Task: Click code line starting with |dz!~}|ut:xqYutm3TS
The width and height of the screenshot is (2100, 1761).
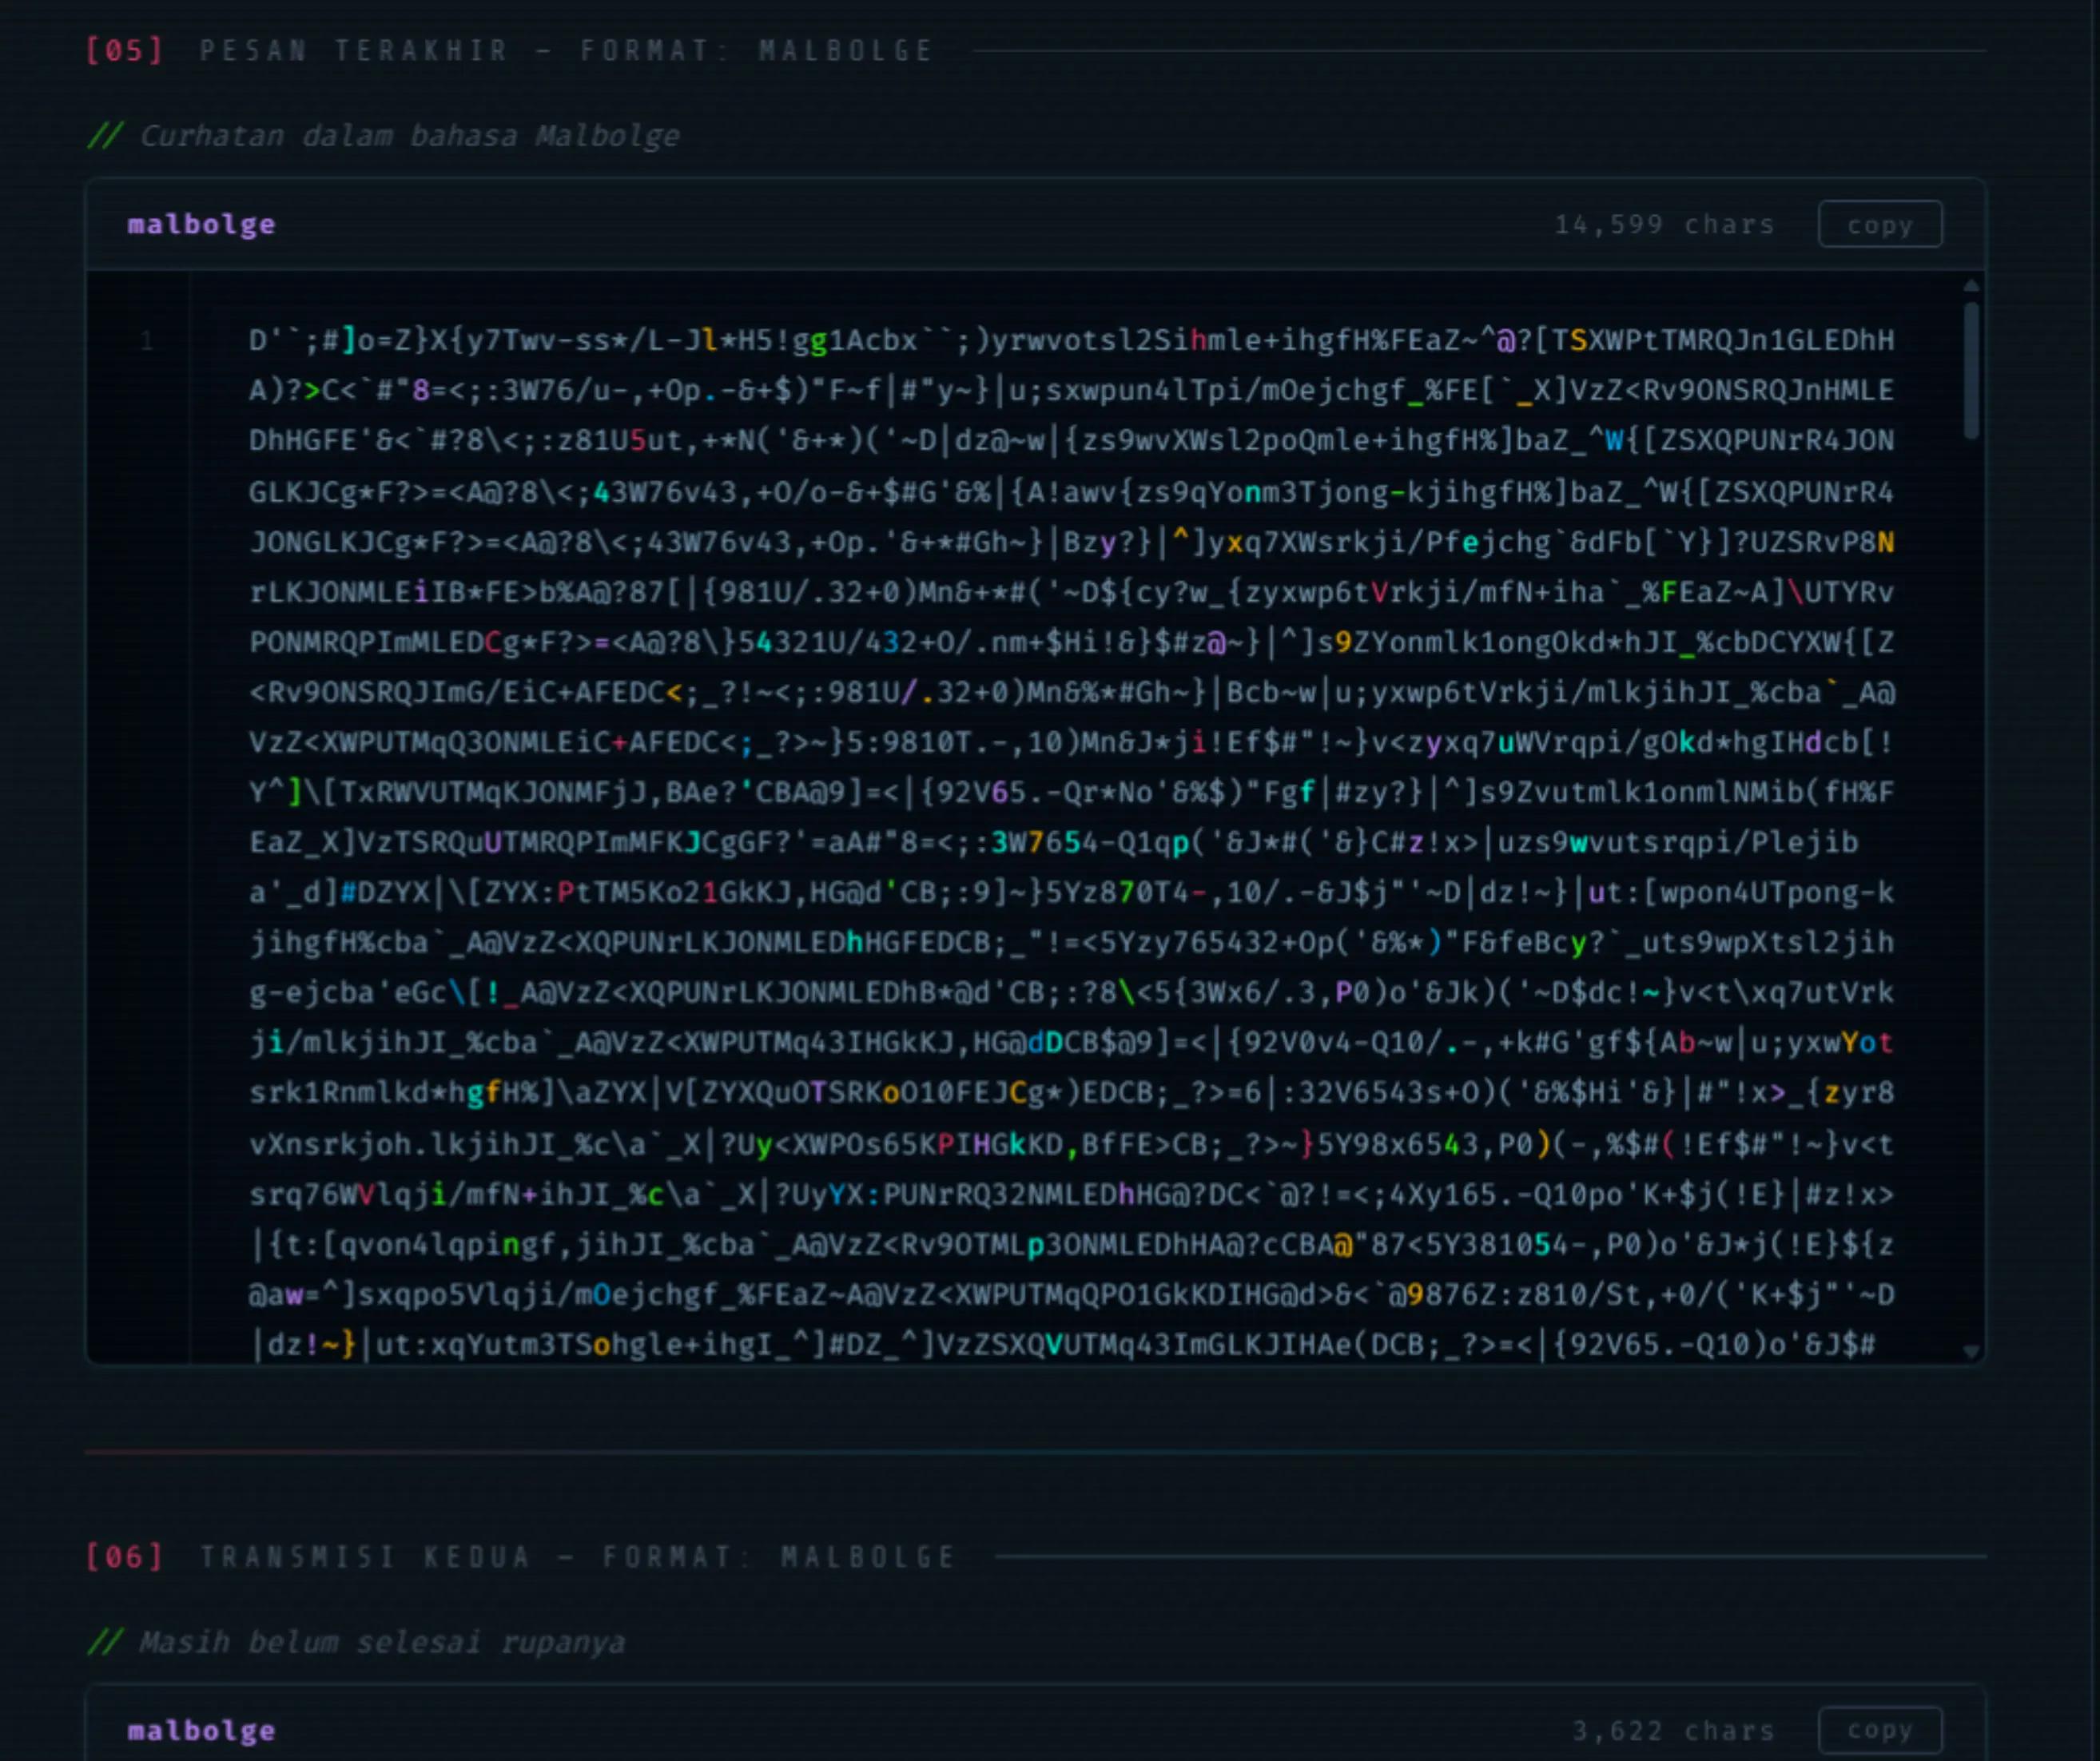Action: pos(1063,1344)
